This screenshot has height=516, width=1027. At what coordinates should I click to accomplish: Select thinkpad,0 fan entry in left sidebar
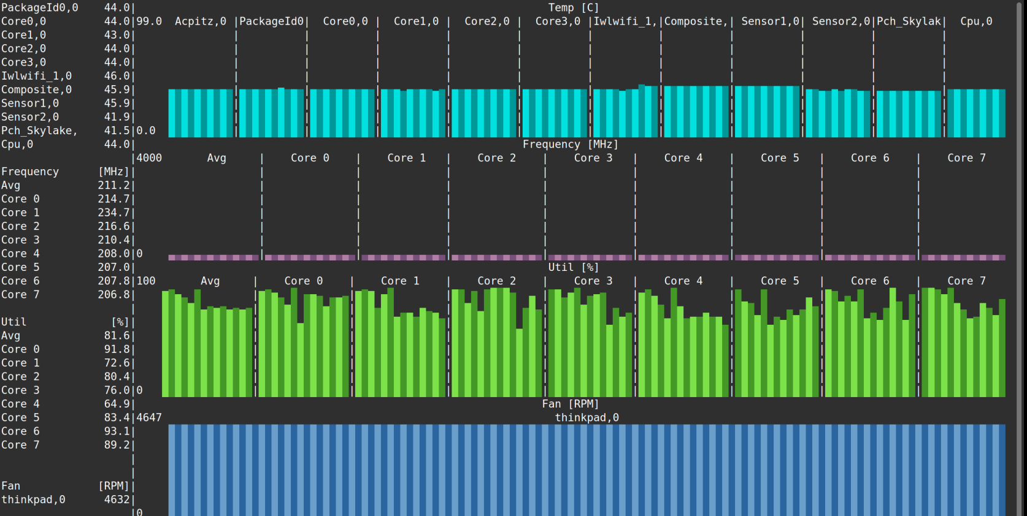[33, 499]
